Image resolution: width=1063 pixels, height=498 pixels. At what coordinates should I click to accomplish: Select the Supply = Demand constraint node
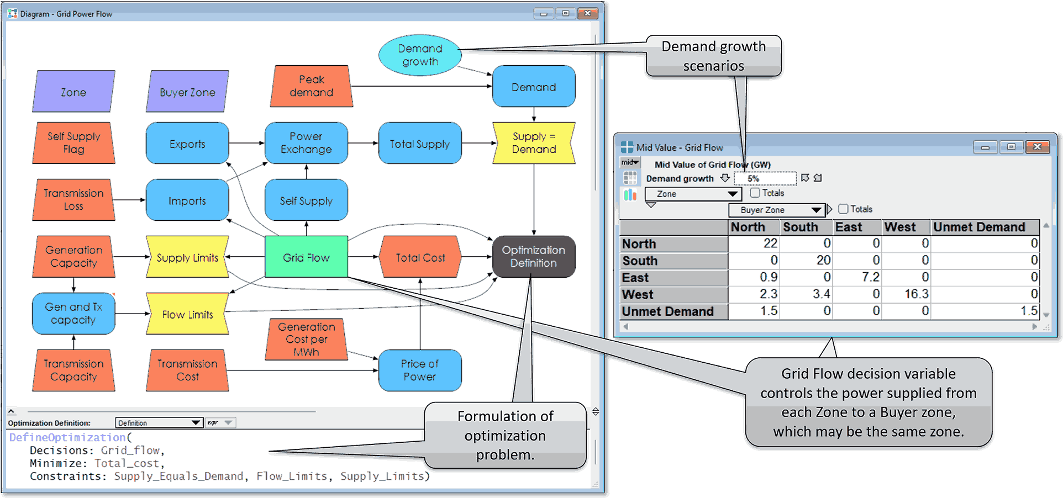534,143
